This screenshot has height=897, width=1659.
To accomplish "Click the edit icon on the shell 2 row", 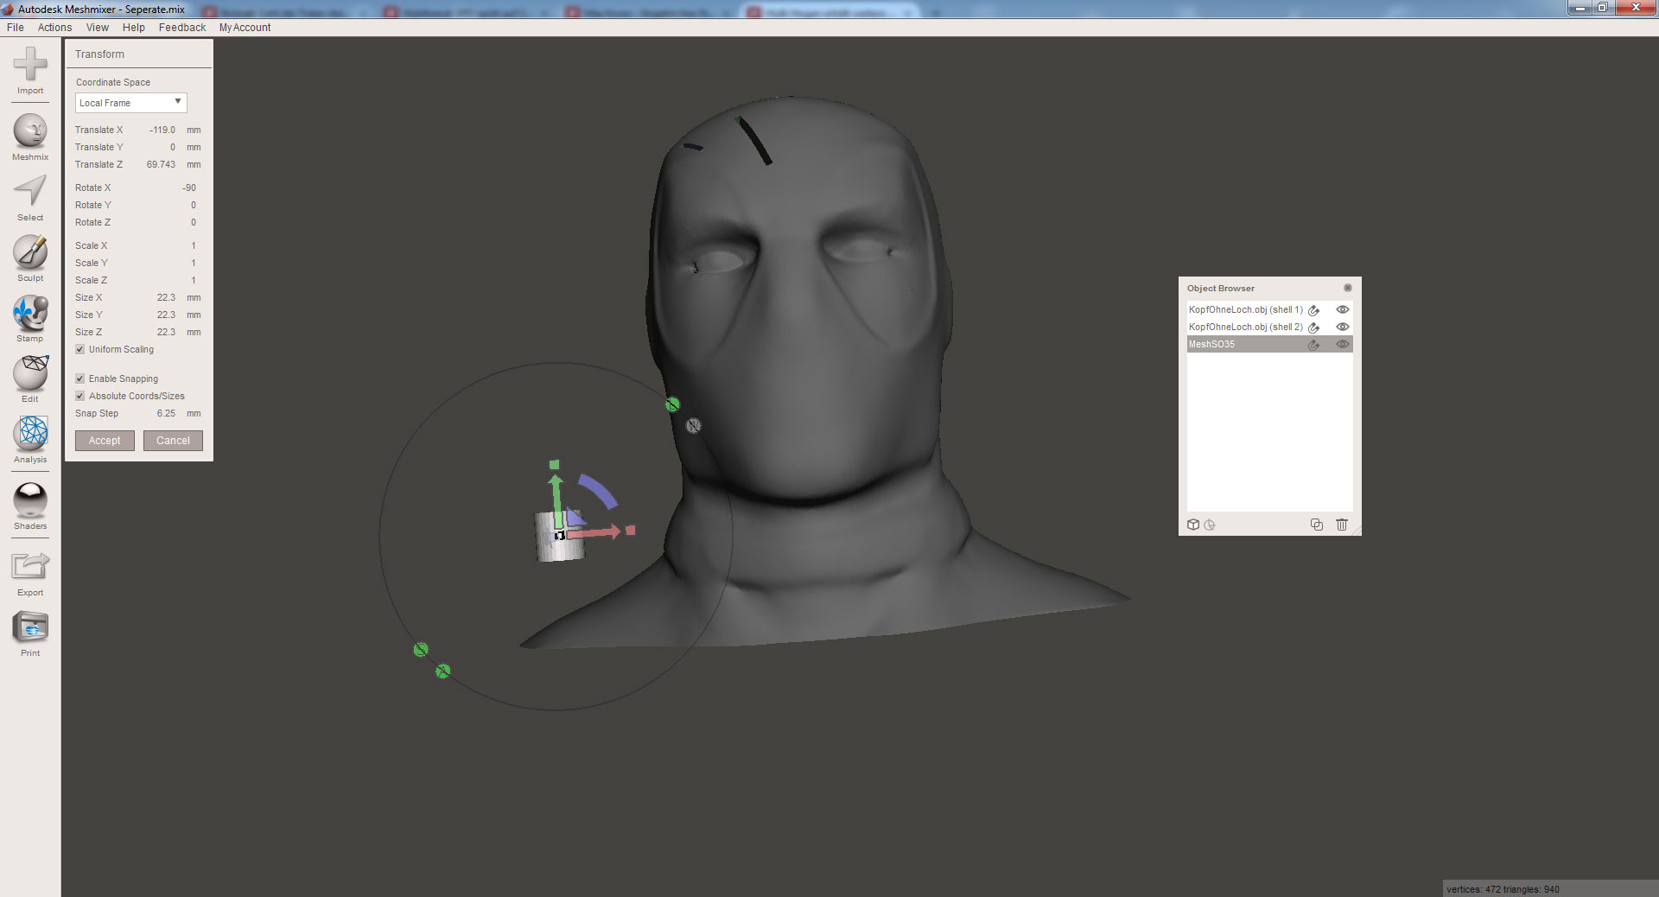I will point(1314,327).
